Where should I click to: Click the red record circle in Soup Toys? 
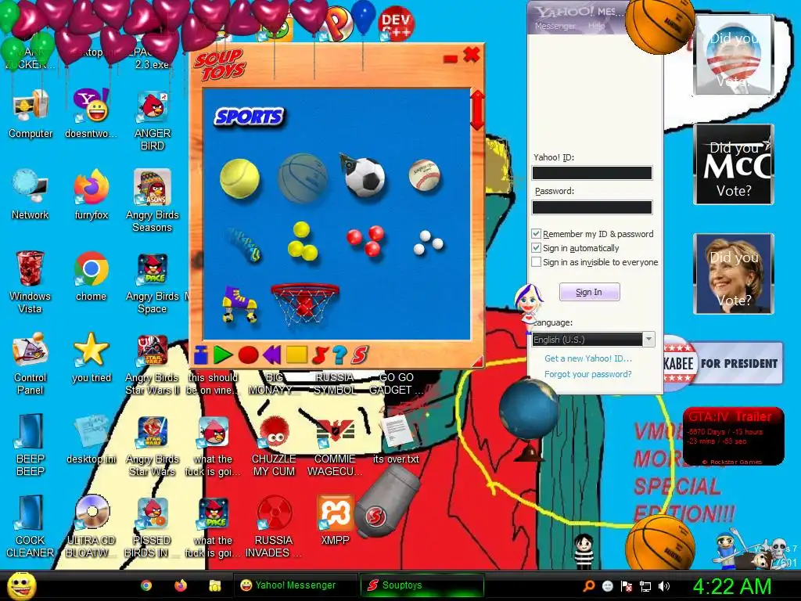248,354
